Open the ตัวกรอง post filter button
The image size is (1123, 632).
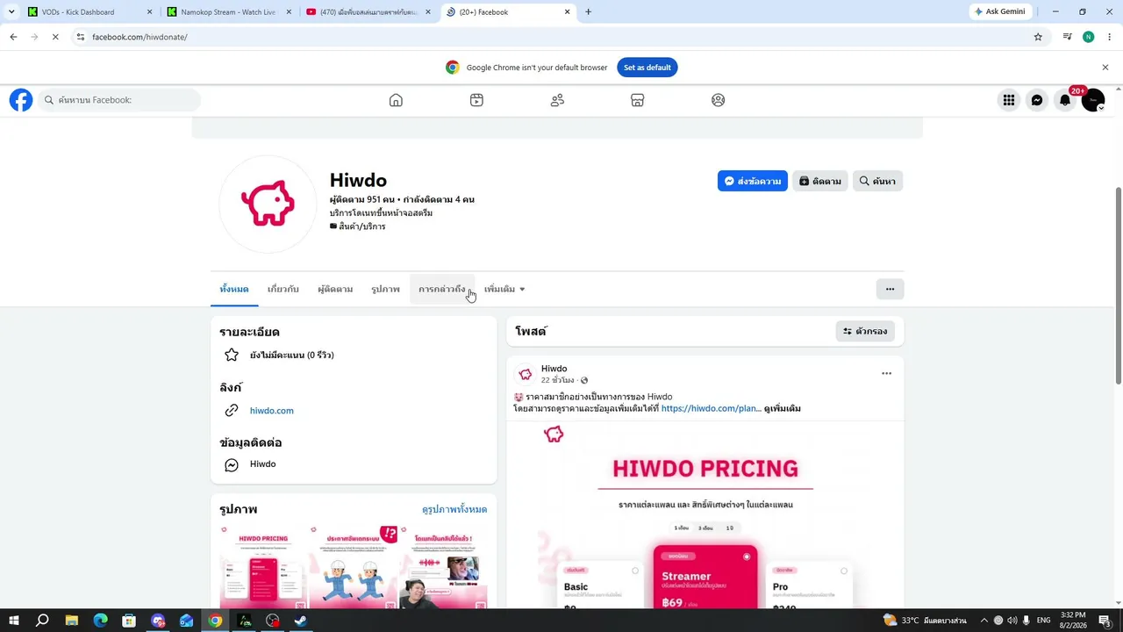tap(865, 331)
